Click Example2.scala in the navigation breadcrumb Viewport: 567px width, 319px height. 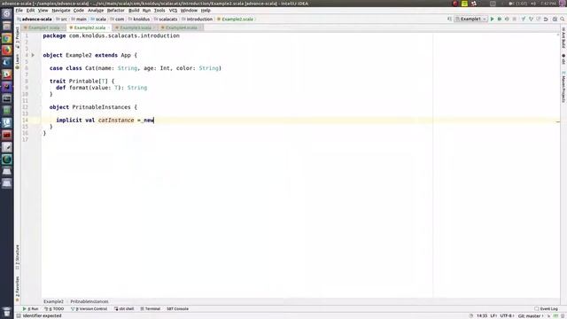(235, 19)
